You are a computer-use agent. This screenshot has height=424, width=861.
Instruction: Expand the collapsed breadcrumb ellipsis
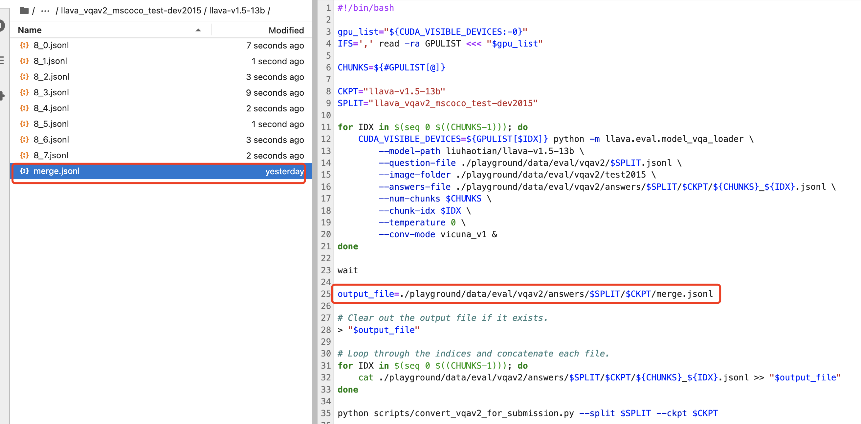[x=45, y=11]
